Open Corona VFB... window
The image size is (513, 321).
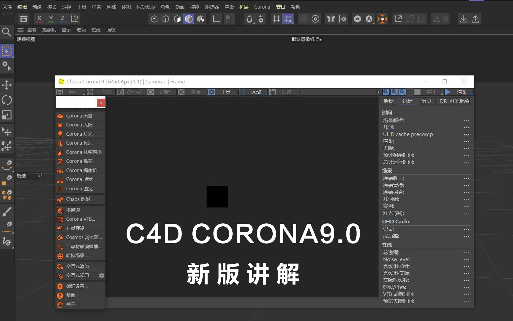(81, 219)
